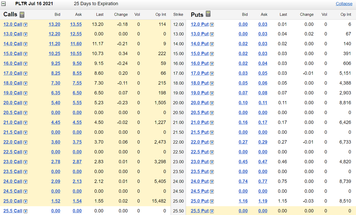Click arrow icon beside 23.0 Put

pos(212,162)
